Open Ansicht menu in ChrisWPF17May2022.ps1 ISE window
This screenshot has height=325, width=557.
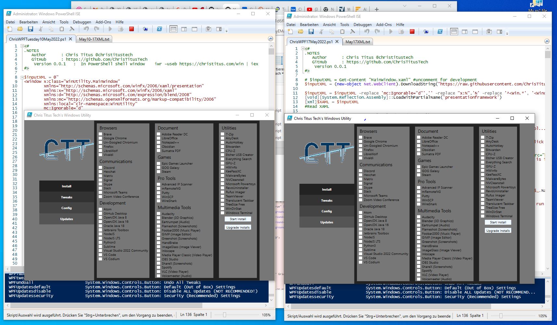click(x=329, y=25)
